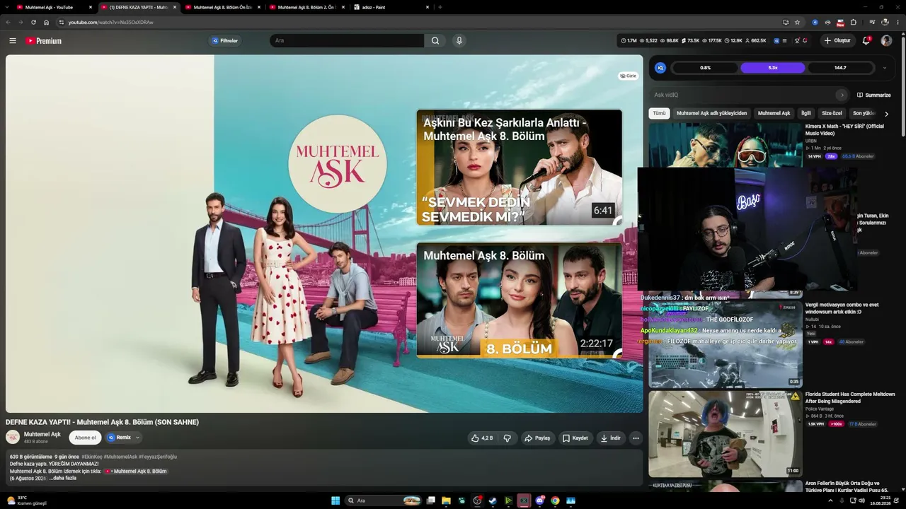
Task: Start voice search with the microphone icon
Action: pos(459,41)
